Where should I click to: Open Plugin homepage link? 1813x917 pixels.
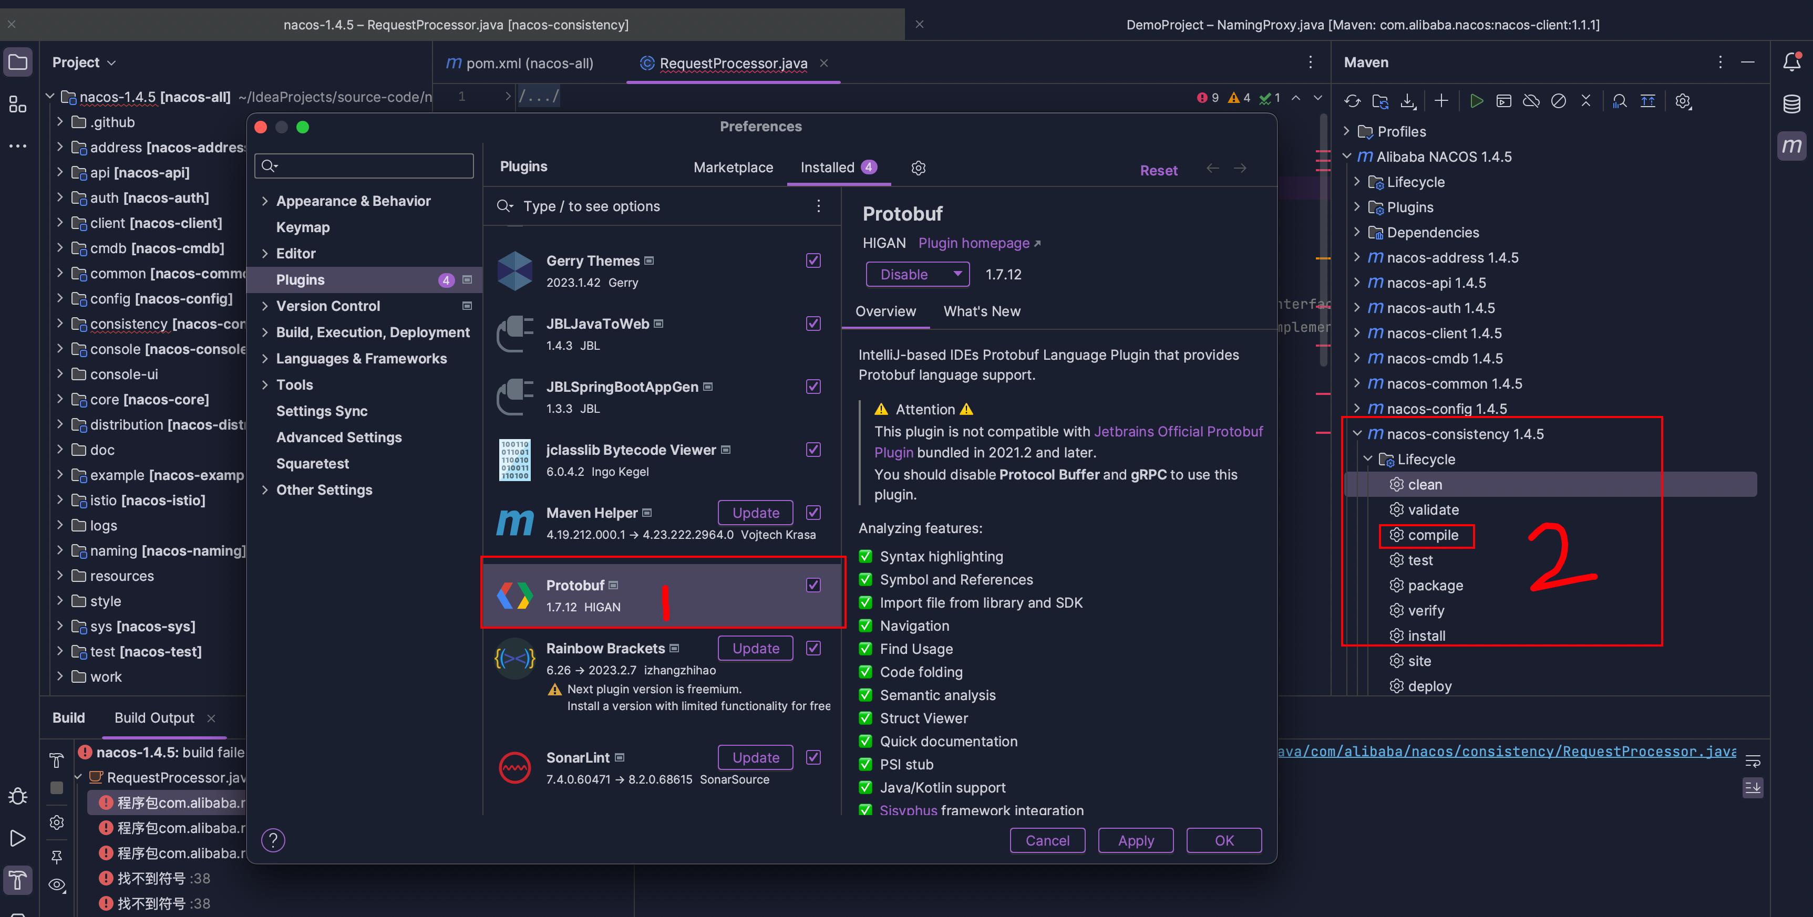[x=979, y=243]
